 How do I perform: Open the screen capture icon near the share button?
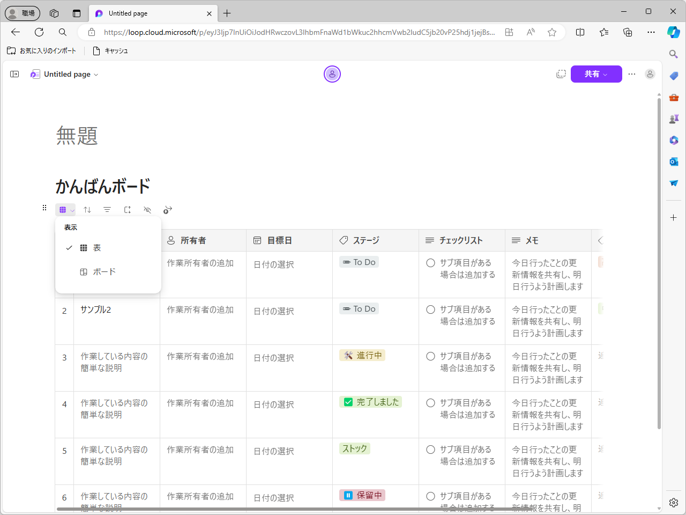pyautogui.click(x=561, y=74)
